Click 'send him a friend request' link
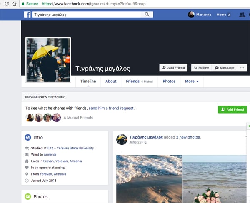 111,108
